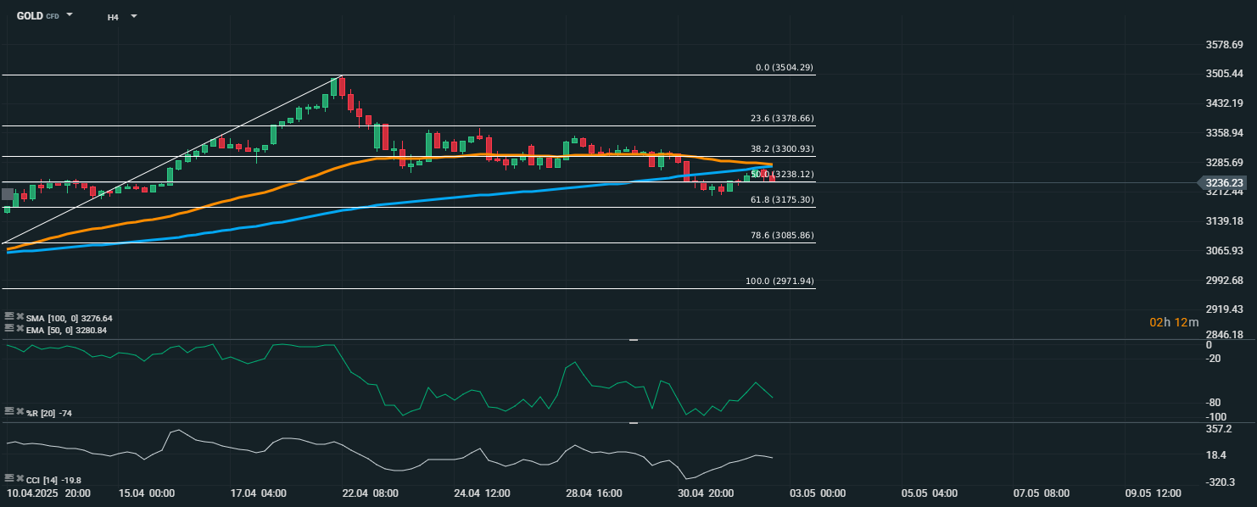The height and width of the screenshot is (507, 1257).
Task: Click time axis label 30.04 20:00
Action: click(x=707, y=493)
